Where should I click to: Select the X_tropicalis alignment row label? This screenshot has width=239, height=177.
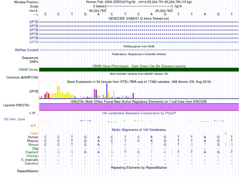pos(30,160)
